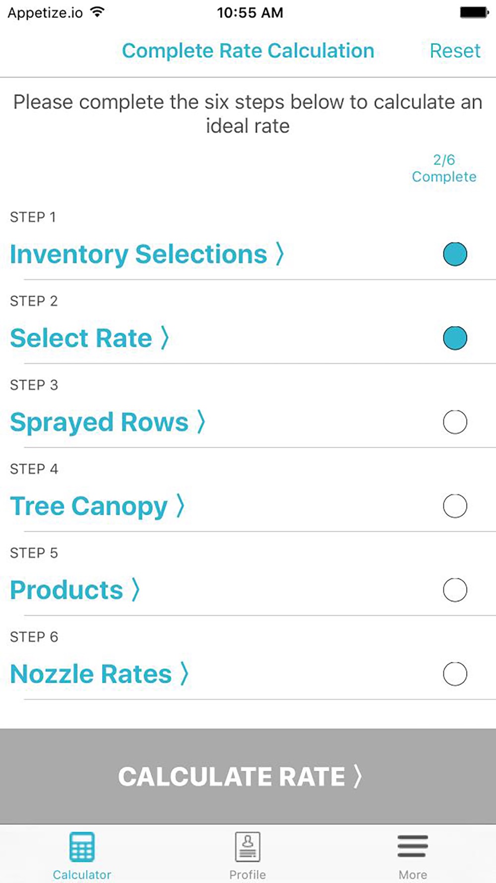Mark the Products step circle
496x883 pixels.
[x=455, y=590]
